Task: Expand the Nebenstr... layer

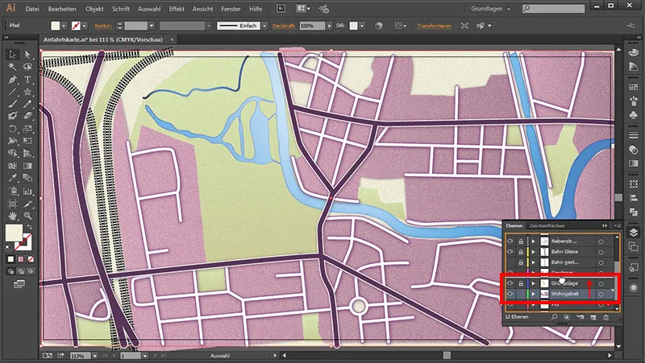Action: pos(534,241)
